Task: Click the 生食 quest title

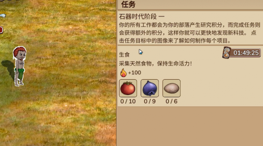Action: pyautogui.click(x=124, y=55)
